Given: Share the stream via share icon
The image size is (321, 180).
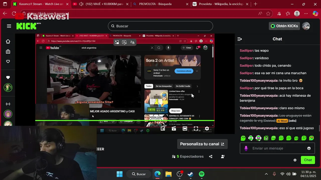Looking at the screenshot, I should [211, 156].
